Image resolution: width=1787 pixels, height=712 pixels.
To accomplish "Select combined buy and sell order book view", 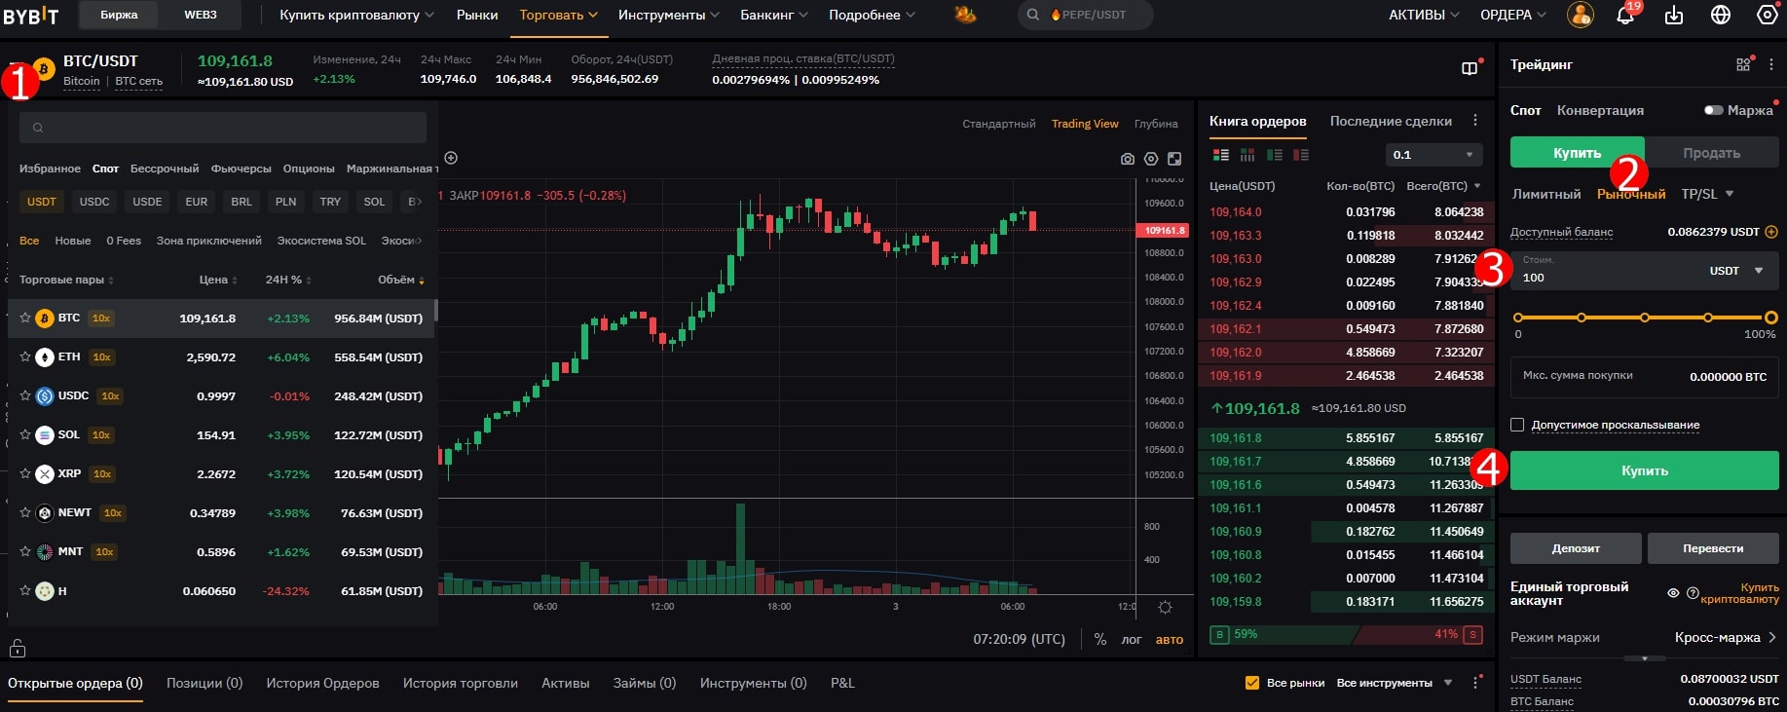I will click(1220, 155).
